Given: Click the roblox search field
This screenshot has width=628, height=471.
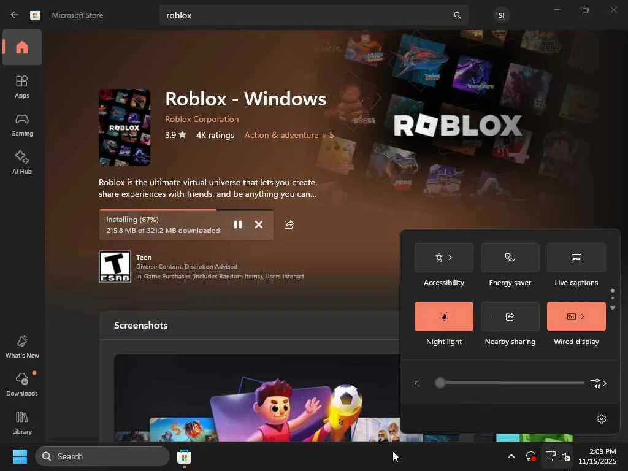Looking at the screenshot, I should (x=313, y=15).
